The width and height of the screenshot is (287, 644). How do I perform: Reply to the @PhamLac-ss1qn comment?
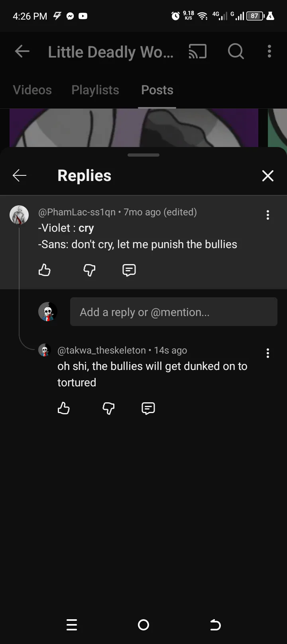[x=129, y=270]
